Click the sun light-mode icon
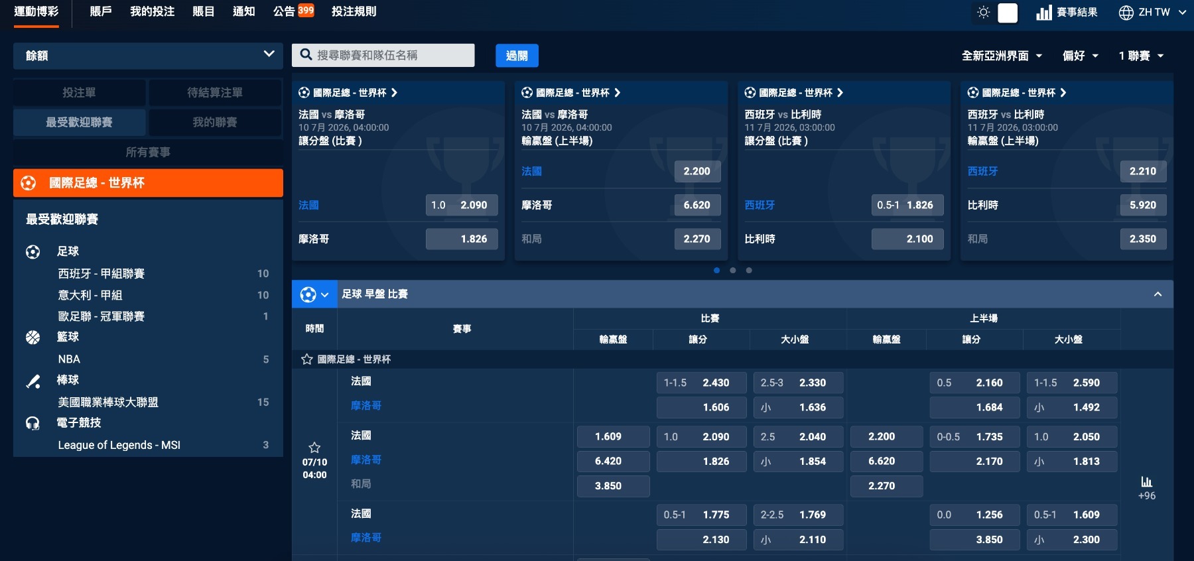The width and height of the screenshot is (1194, 561). (984, 12)
